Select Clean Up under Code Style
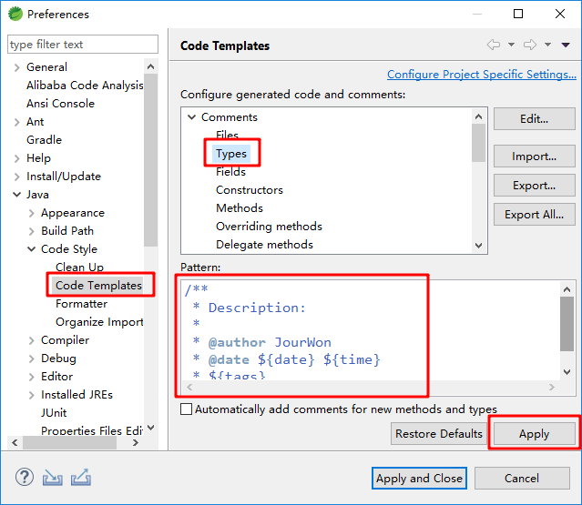The width and height of the screenshot is (582, 505). tap(79, 268)
